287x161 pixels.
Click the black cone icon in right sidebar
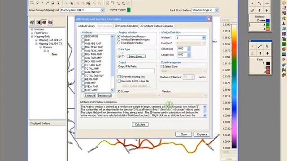coord(284,24)
